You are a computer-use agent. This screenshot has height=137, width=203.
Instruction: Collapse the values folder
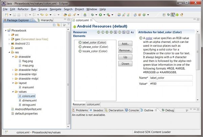(13, 92)
